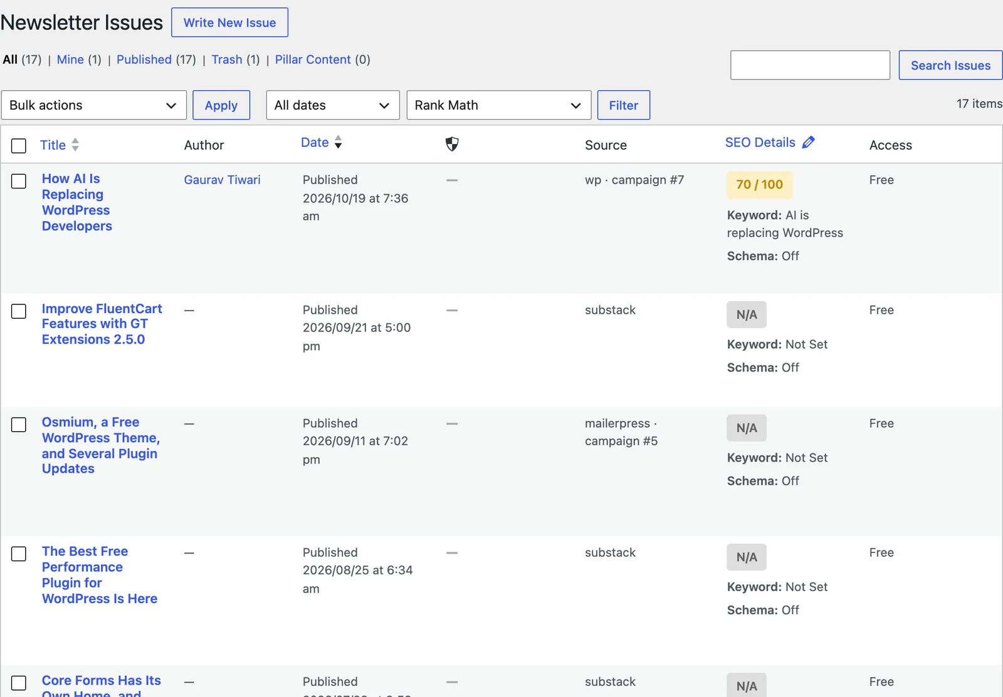This screenshot has width=1003, height=697.
Task: Click the Apply button
Action: (x=221, y=105)
